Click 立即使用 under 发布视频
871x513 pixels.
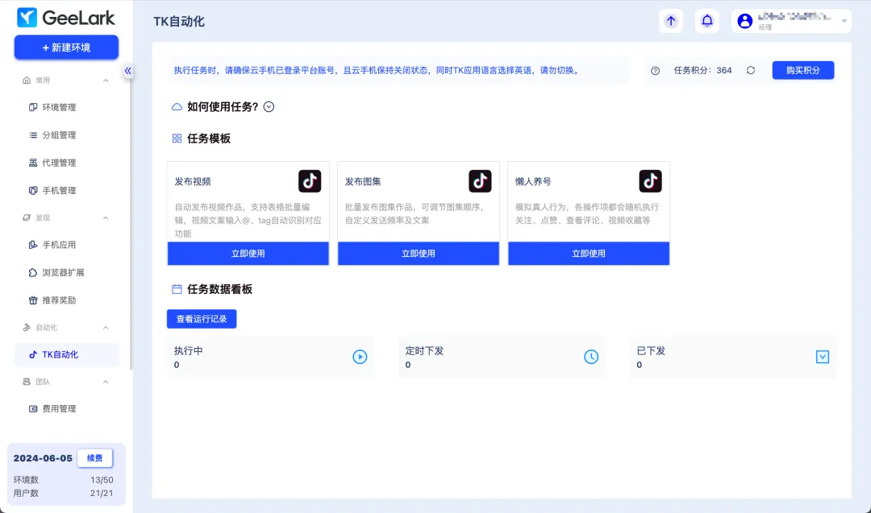pos(248,254)
